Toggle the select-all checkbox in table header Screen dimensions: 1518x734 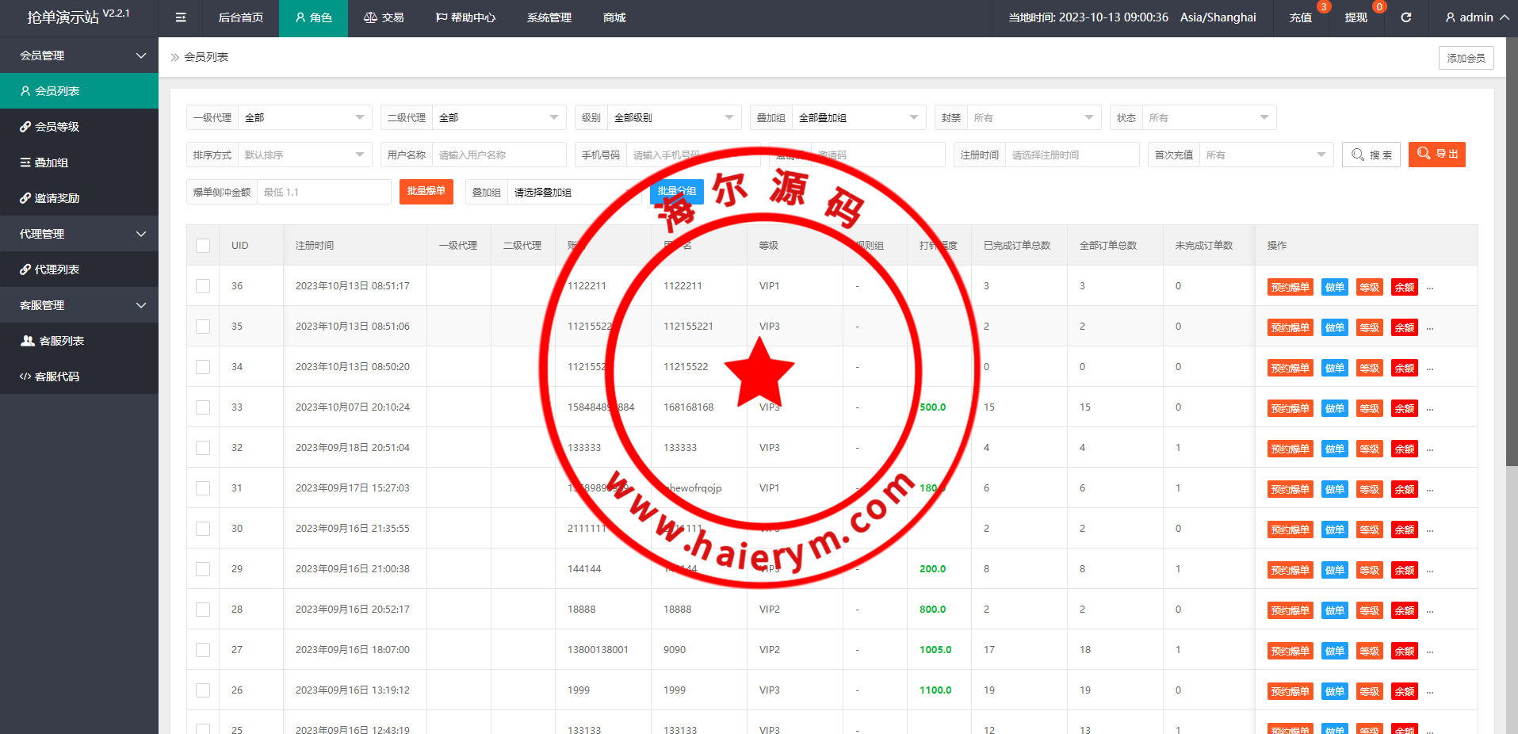[x=203, y=246]
